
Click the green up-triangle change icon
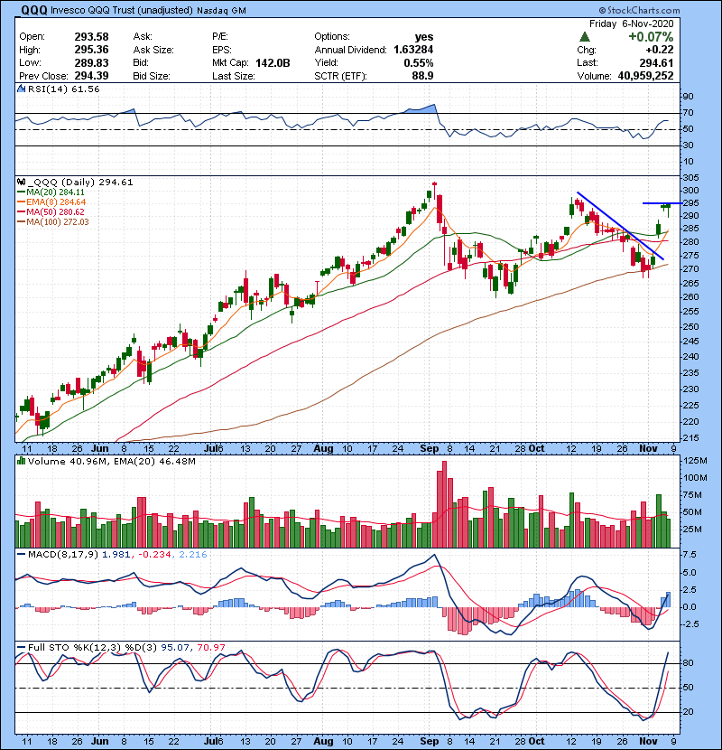(584, 36)
